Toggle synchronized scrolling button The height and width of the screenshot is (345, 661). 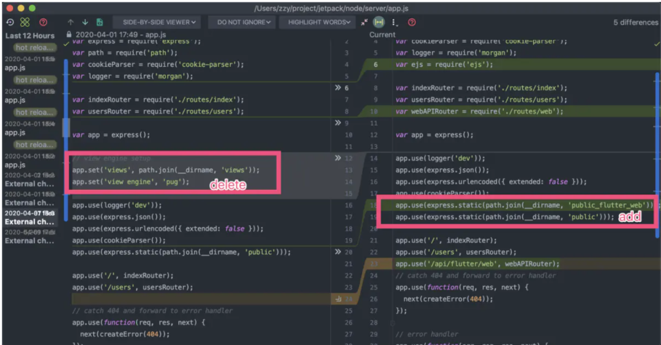(379, 22)
